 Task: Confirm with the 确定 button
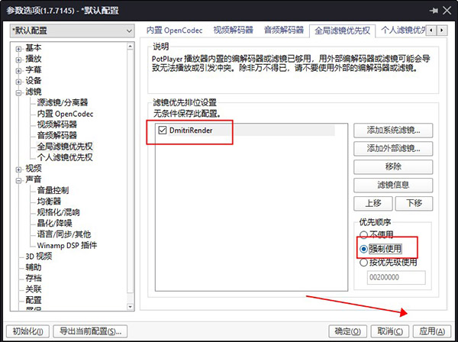(x=347, y=331)
